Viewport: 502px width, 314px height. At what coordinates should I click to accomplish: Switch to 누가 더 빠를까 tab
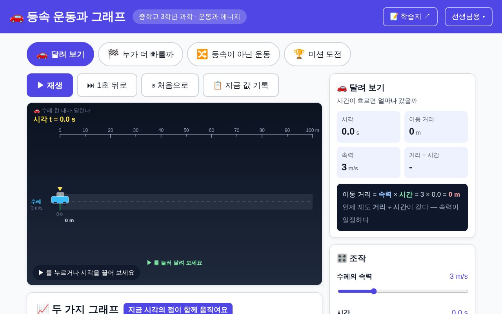[x=140, y=54]
